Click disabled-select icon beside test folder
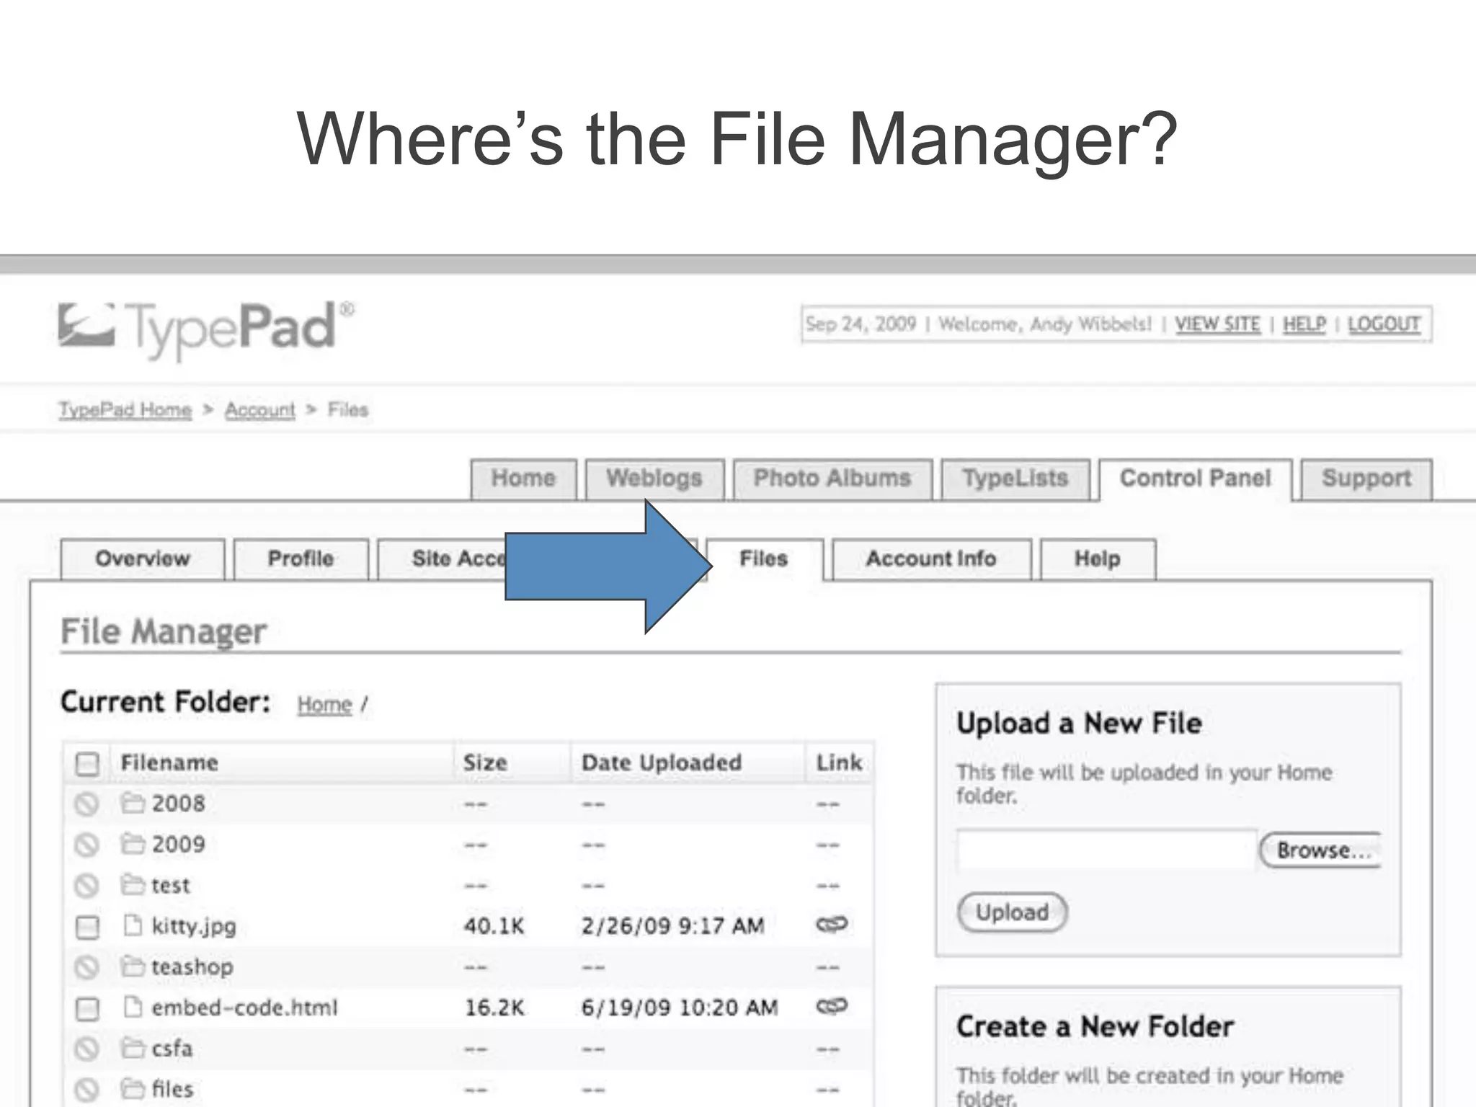The height and width of the screenshot is (1107, 1476). click(87, 885)
